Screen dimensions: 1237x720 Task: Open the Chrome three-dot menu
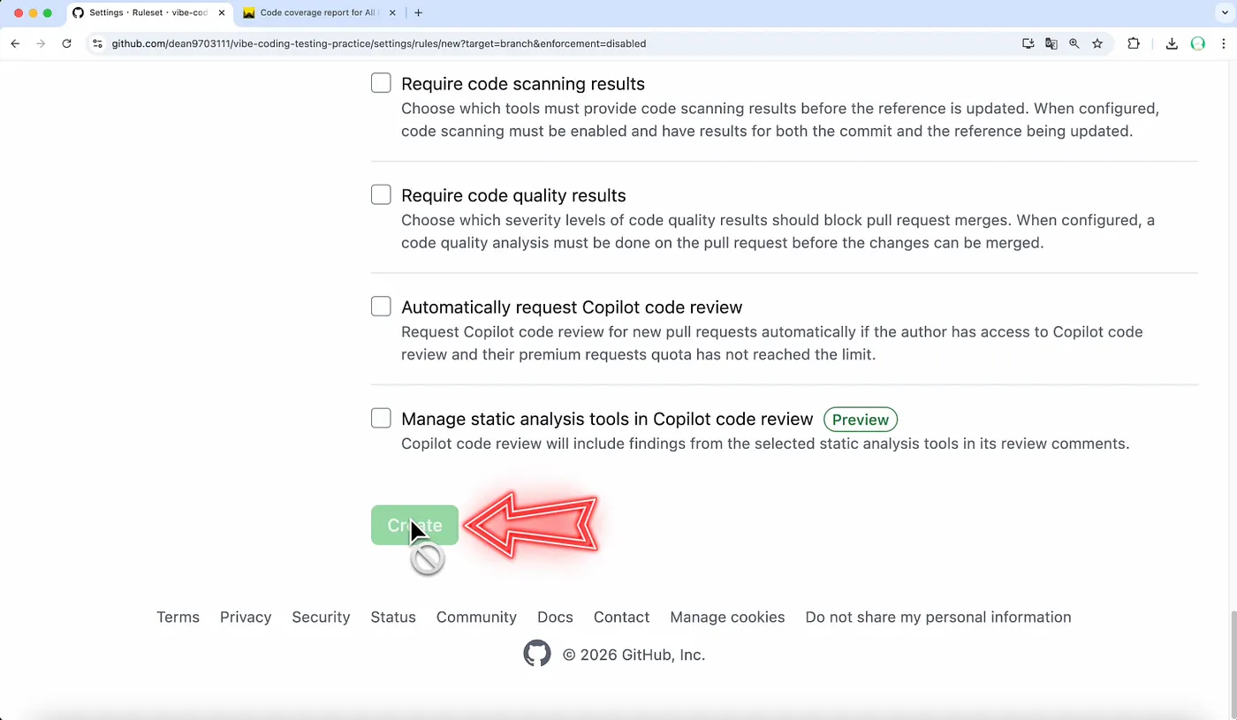1225,43
